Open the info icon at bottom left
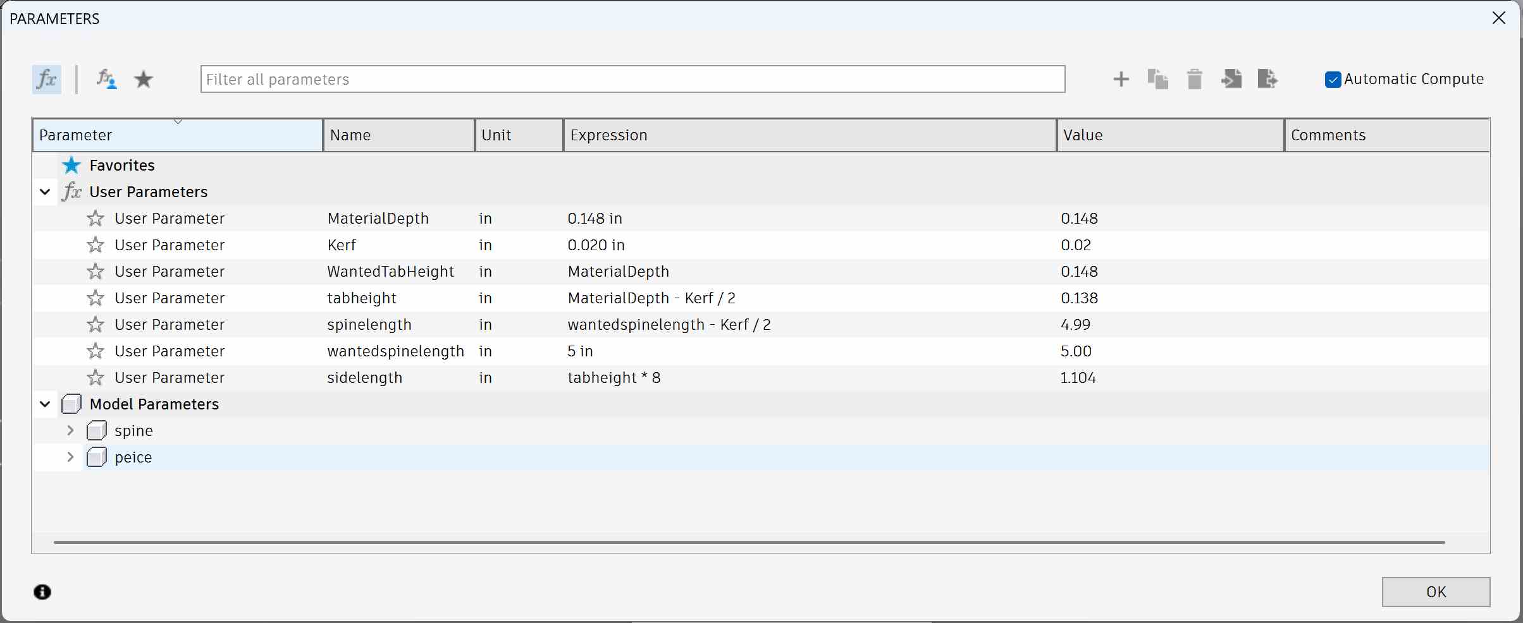1523x623 pixels. [42, 592]
